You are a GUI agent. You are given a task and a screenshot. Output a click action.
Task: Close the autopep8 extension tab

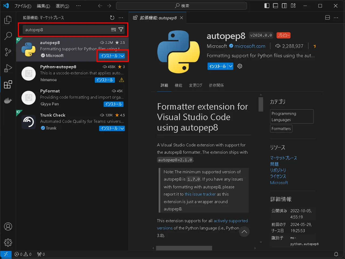(181, 18)
